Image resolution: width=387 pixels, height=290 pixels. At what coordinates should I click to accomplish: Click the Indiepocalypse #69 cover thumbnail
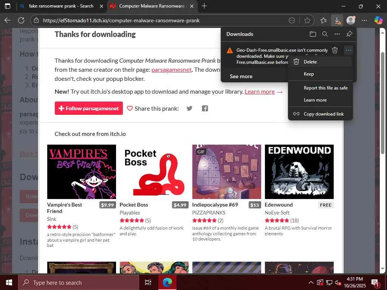click(227, 172)
